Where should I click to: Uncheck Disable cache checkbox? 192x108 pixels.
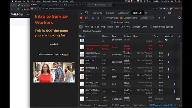[x=121, y=18]
